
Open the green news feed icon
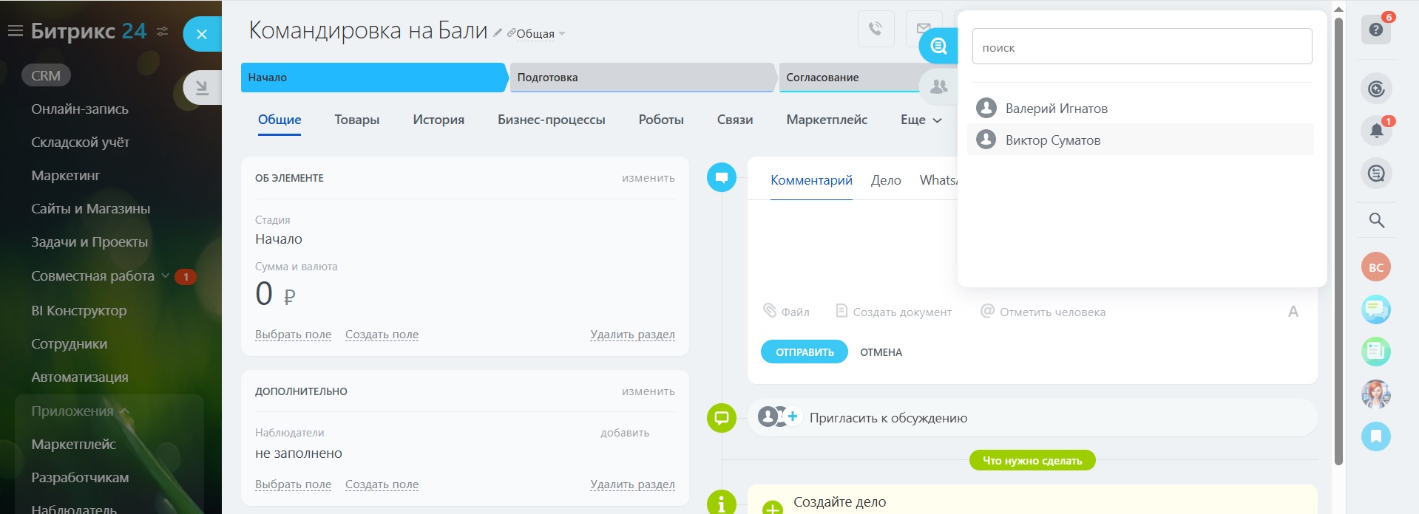1376,352
